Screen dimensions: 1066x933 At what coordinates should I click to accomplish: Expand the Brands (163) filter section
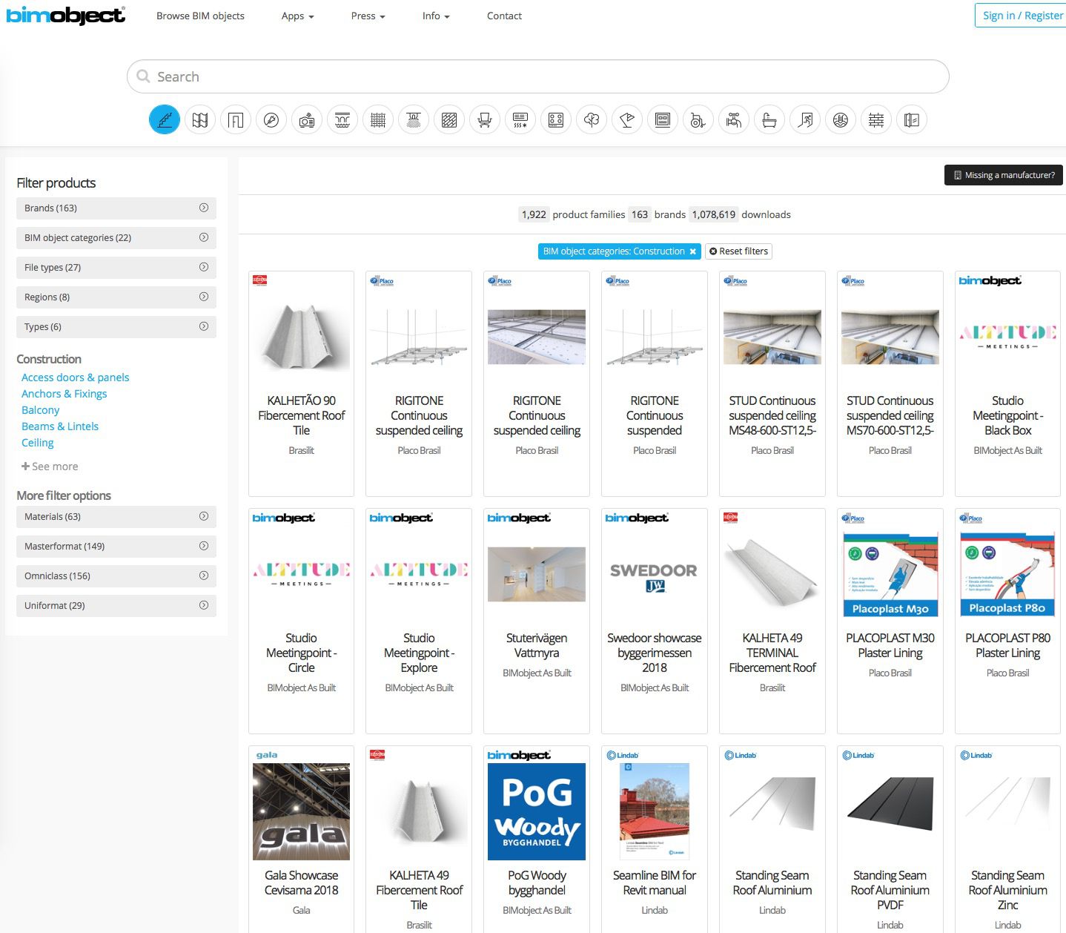[x=116, y=208]
